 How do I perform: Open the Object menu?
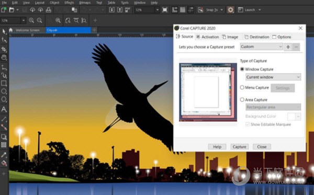coord(54,3)
